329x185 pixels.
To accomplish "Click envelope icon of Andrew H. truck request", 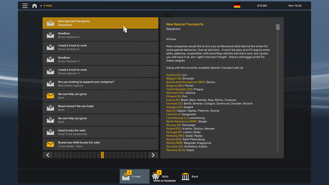I will tap(50, 47).
